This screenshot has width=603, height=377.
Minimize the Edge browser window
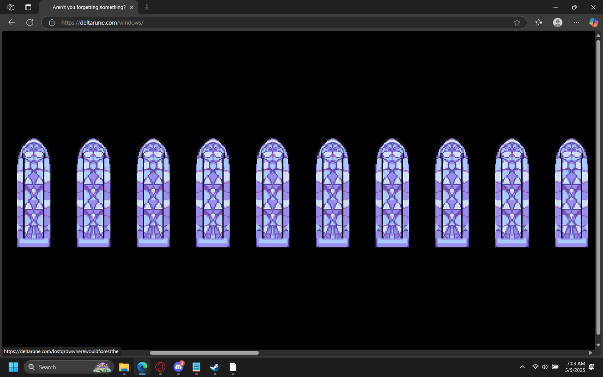pyautogui.click(x=555, y=7)
